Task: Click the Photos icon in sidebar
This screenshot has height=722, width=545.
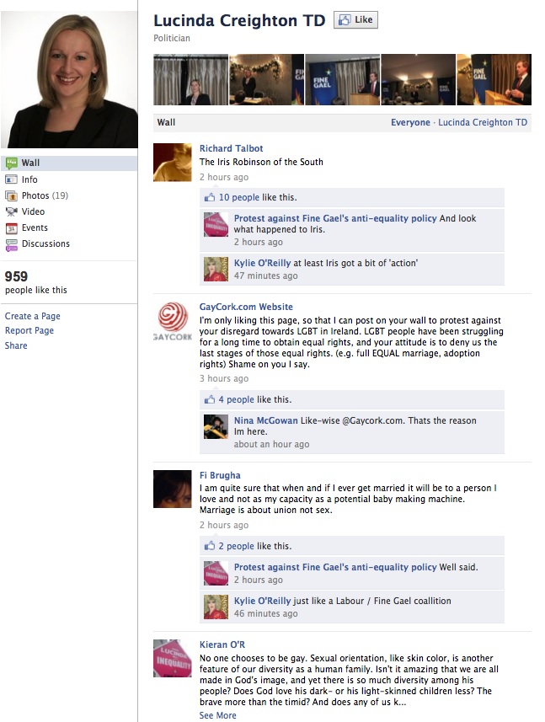Action: click(x=12, y=195)
